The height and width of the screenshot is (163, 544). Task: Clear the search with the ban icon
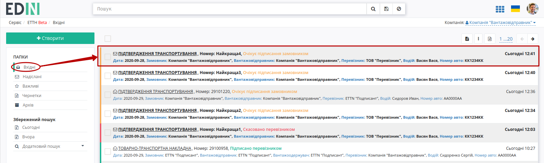(x=399, y=9)
